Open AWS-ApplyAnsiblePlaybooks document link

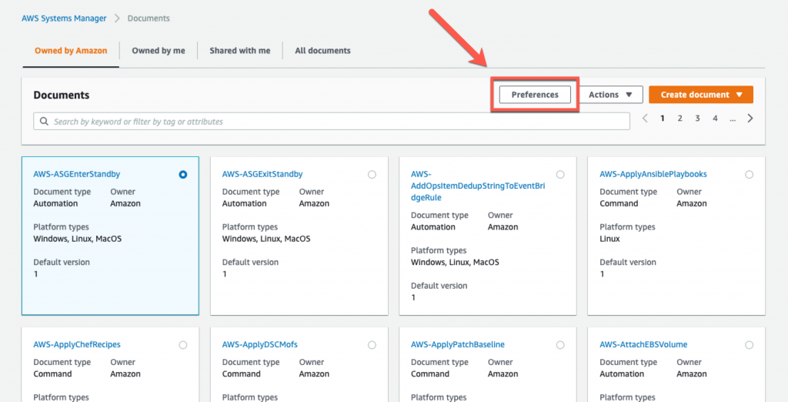[653, 174]
